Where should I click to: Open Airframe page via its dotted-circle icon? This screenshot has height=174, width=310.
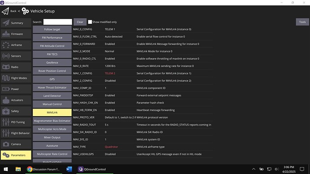point(6,45)
